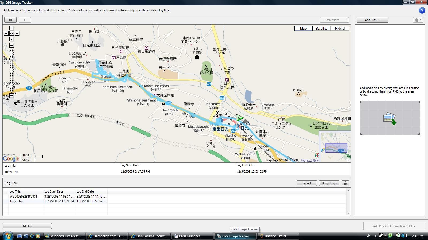Select the Map view mode
The width and height of the screenshot is (428, 240).
(303, 29)
